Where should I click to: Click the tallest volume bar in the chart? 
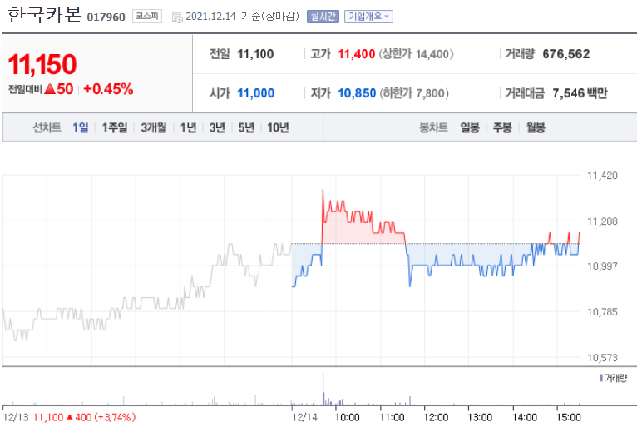[323, 389]
